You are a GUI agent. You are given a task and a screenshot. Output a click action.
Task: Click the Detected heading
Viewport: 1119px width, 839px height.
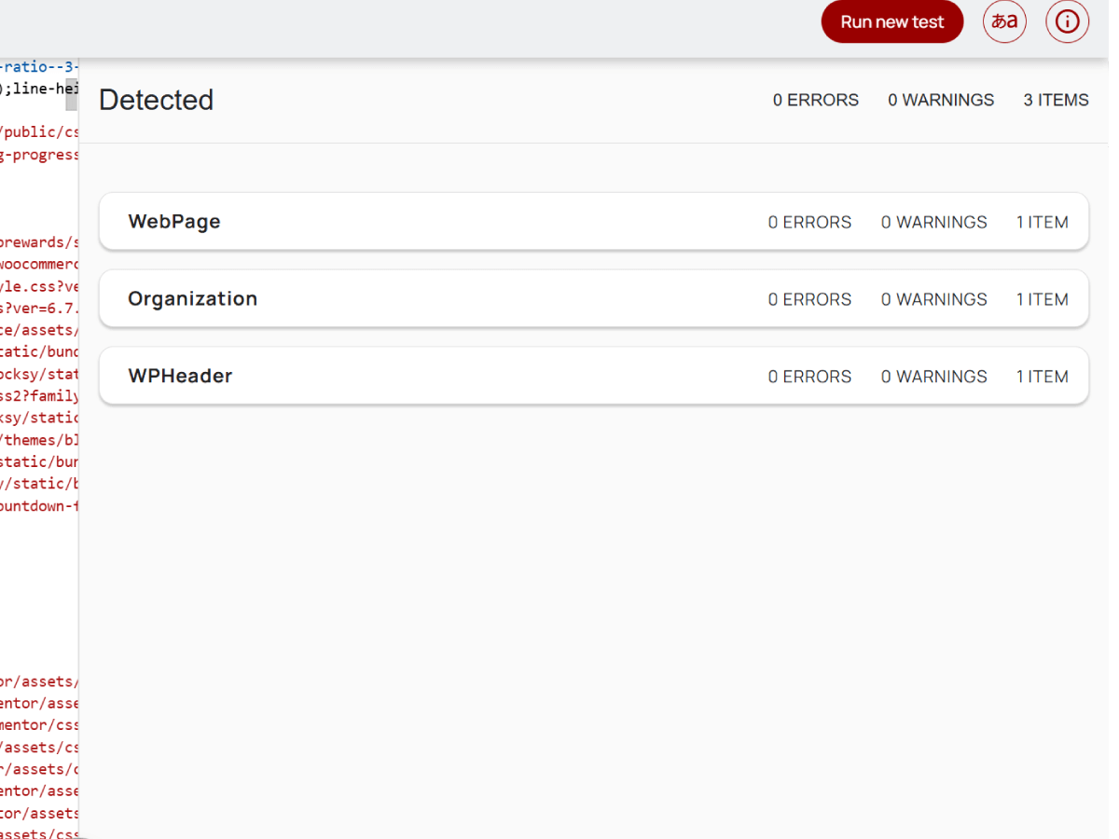[x=156, y=100]
